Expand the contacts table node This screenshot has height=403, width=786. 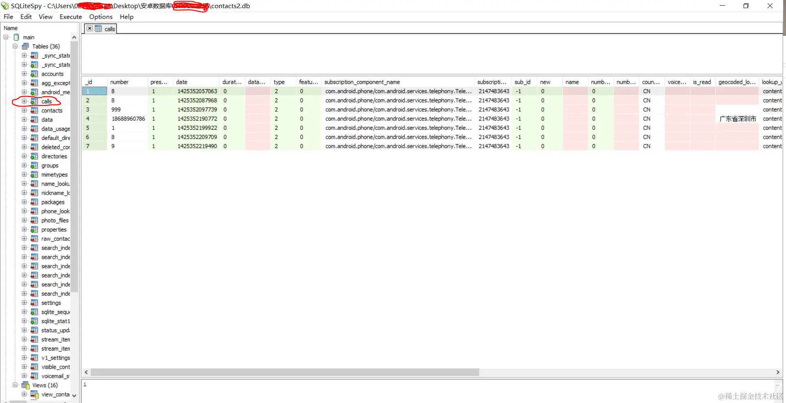(24, 110)
